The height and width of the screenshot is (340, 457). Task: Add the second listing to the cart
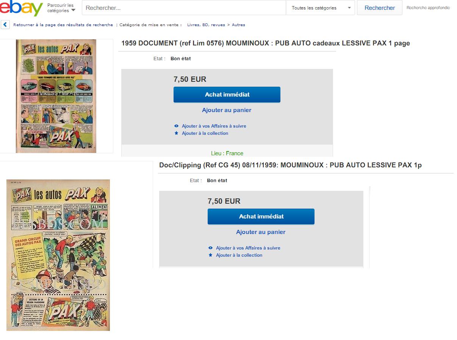(x=261, y=232)
